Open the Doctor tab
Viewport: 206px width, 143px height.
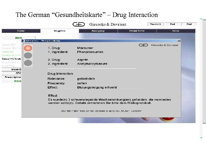[x=21, y=31]
